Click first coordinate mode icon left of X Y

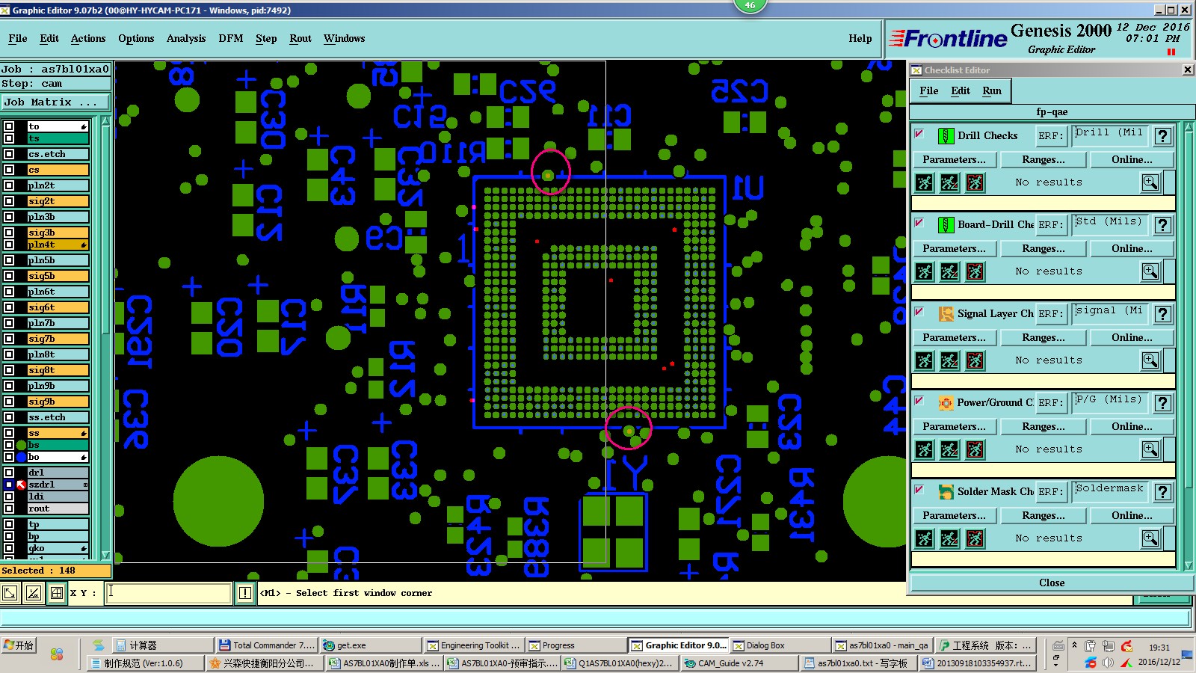[10, 593]
